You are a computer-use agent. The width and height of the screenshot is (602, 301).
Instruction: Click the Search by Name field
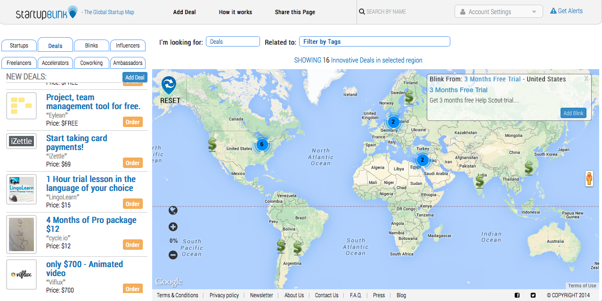tap(403, 12)
